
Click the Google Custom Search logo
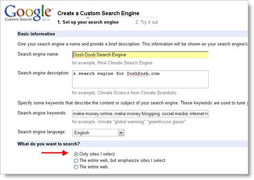point(28,13)
